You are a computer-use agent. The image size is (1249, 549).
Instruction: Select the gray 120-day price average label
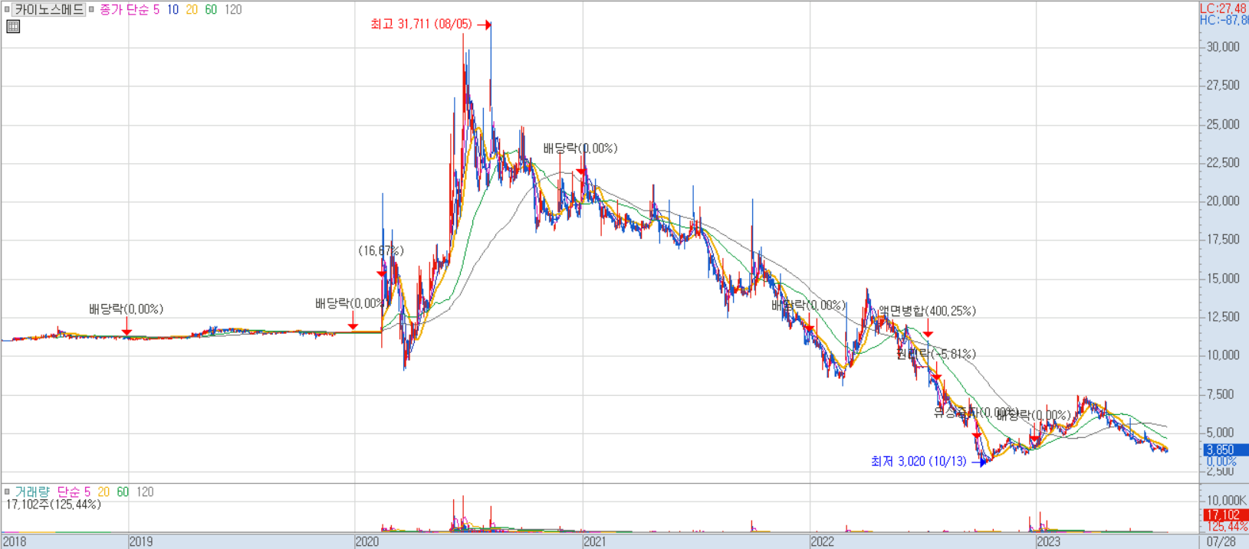pos(233,10)
